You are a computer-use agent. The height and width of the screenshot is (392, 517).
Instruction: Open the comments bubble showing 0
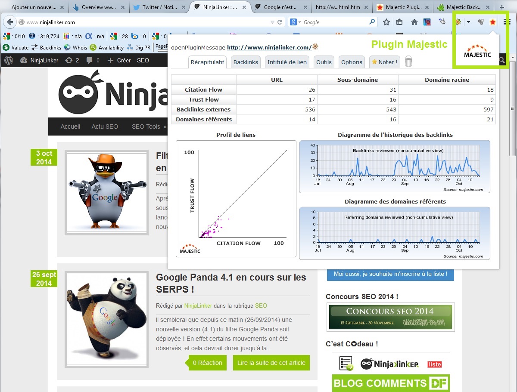pyautogui.click(x=93, y=61)
